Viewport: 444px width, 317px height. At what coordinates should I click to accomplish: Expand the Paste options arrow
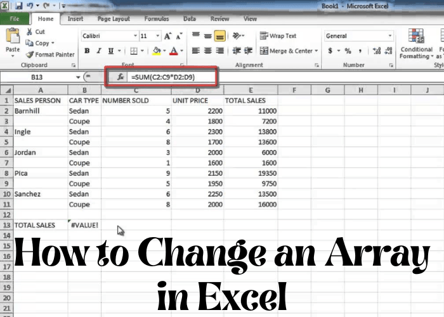(x=13, y=56)
